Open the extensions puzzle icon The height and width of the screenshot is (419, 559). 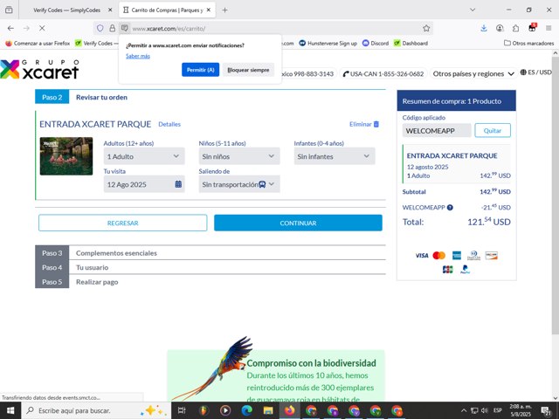(516, 28)
